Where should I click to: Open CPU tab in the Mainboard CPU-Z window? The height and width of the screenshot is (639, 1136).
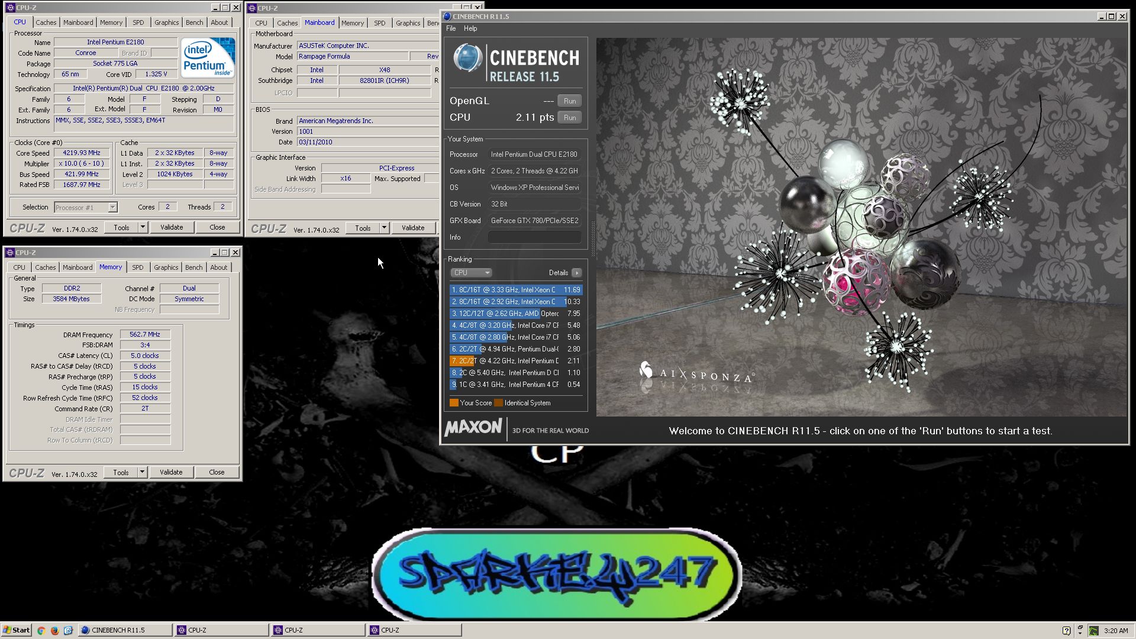coord(261,23)
